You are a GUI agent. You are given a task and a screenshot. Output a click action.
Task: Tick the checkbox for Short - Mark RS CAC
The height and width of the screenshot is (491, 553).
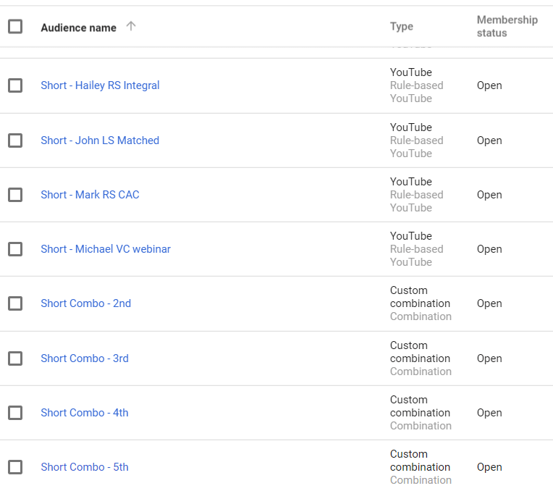click(x=15, y=195)
